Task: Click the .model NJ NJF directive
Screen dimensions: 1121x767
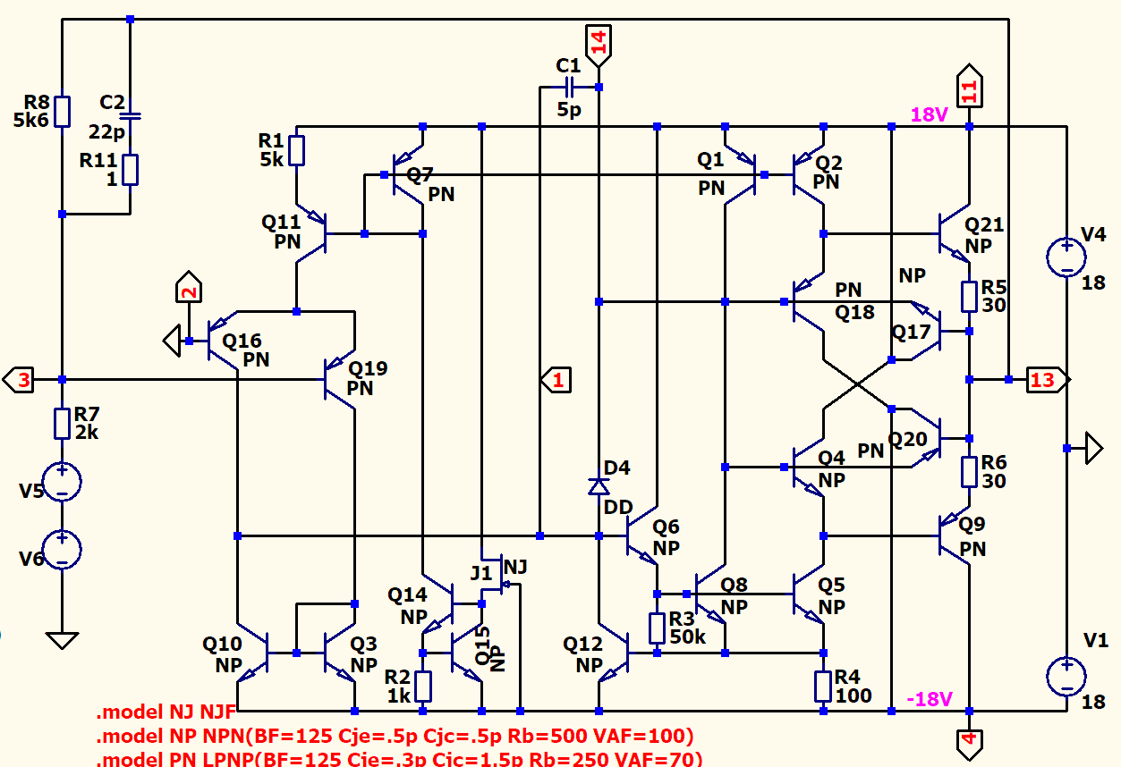Action: coord(166,713)
